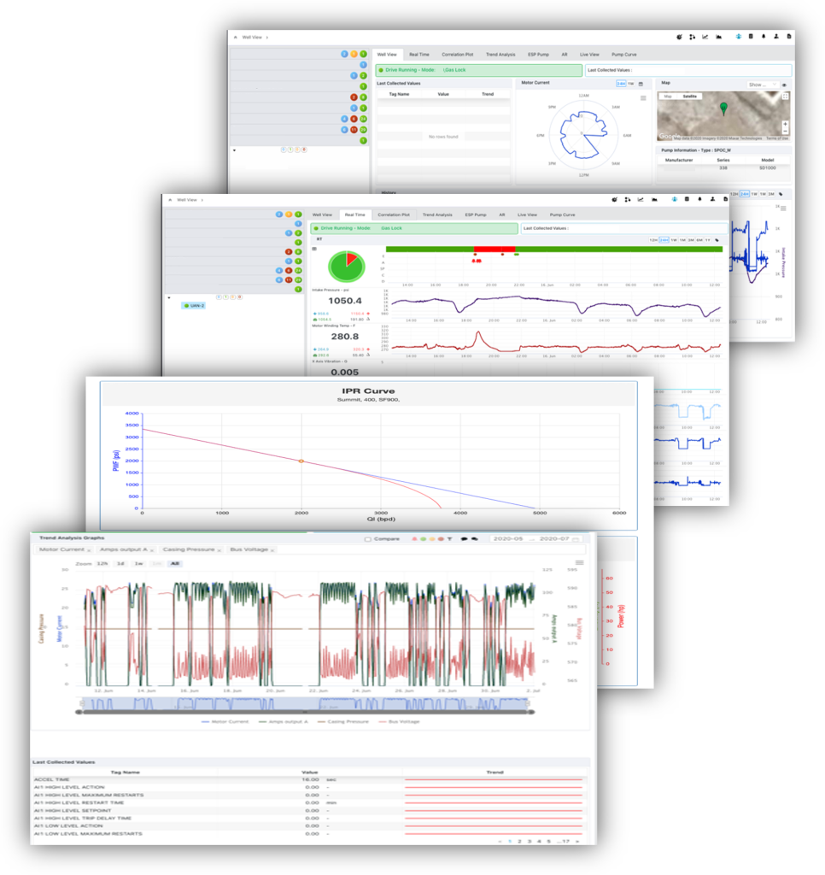Click fullscreen icon on the map

pyautogui.click(x=785, y=97)
